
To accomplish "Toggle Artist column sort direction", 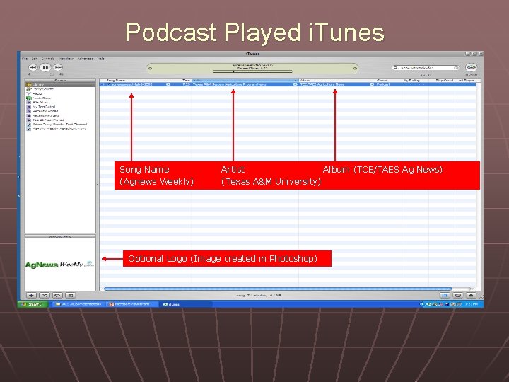I will [x=245, y=80].
